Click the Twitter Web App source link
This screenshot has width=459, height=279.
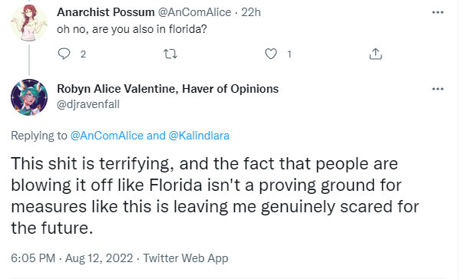pyautogui.click(x=186, y=258)
